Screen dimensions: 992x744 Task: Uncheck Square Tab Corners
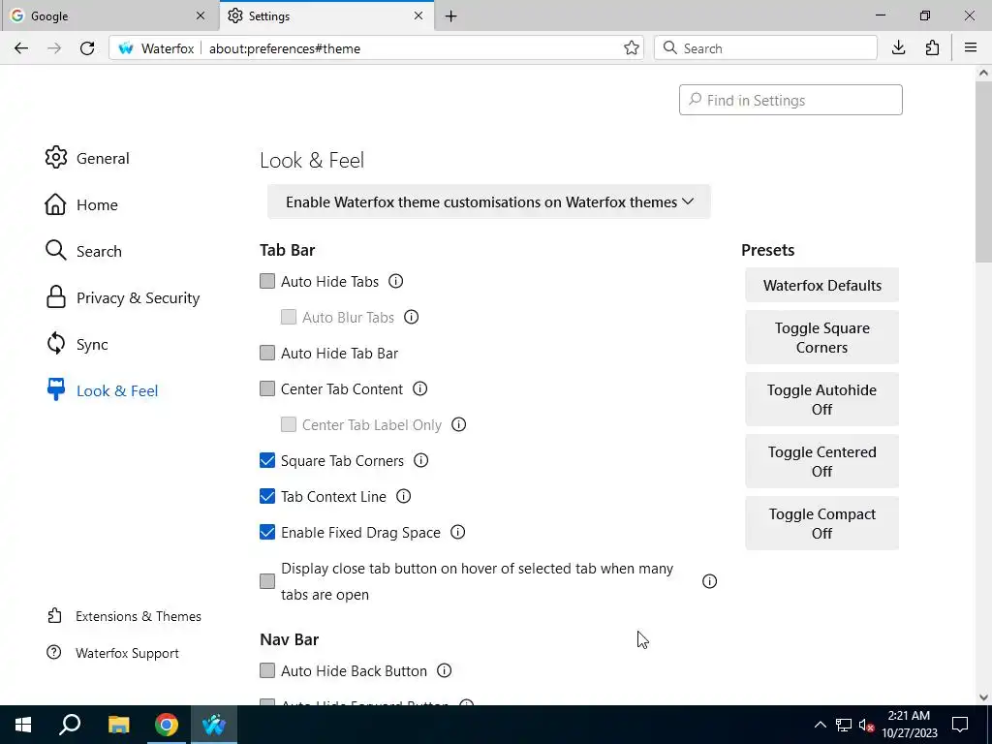(x=267, y=460)
